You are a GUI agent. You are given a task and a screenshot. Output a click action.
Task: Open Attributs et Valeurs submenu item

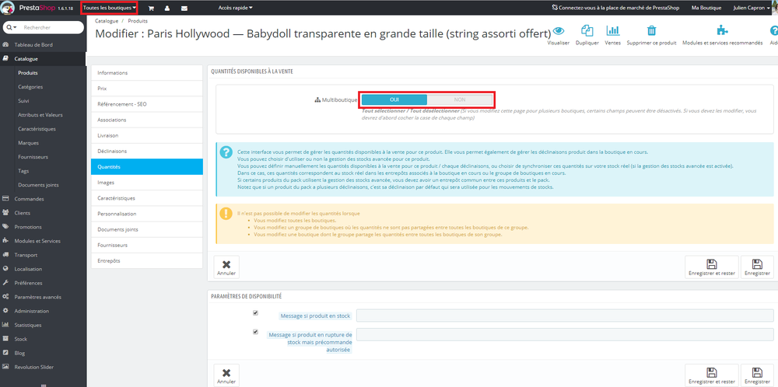click(x=40, y=115)
